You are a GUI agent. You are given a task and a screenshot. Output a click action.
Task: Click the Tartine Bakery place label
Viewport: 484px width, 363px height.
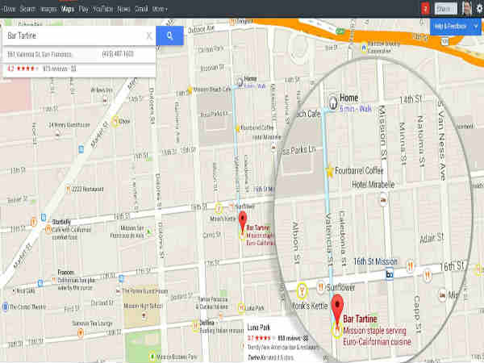click(x=213, y=302)
